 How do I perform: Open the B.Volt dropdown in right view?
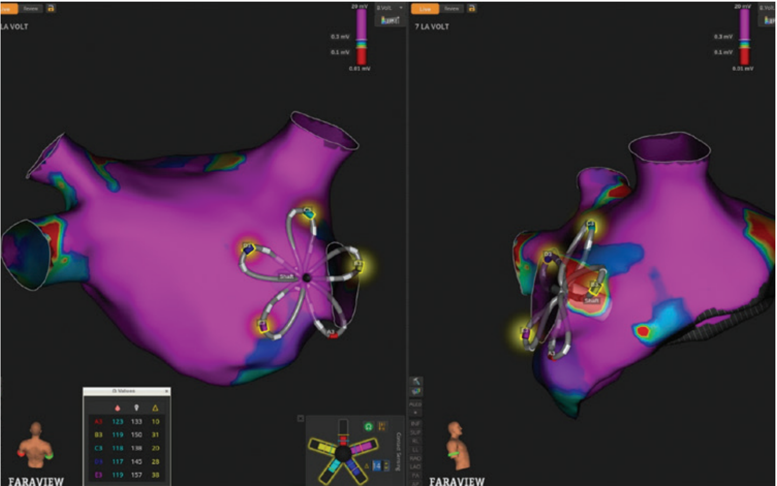767,8
